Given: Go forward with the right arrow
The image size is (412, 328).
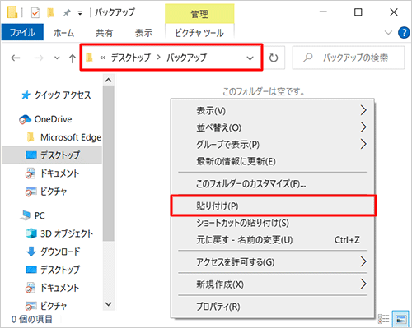Looking at the screenshot, I should 39,58.
